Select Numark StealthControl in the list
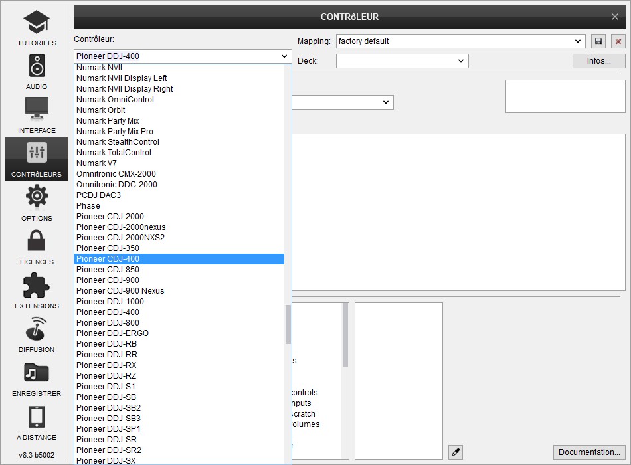This screenshot has width=631, height=465. [179, 141]
